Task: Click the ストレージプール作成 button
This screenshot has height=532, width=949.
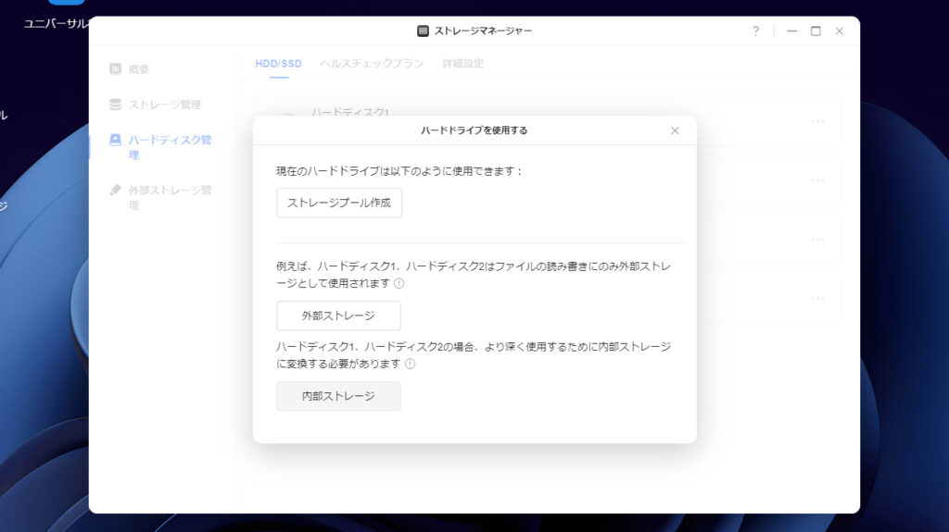Action: pyautogui.click(x=339, y=203)
